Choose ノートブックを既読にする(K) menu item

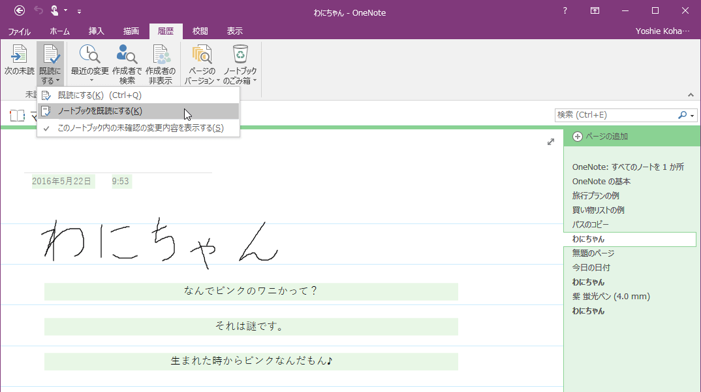(x=138, y=111)
